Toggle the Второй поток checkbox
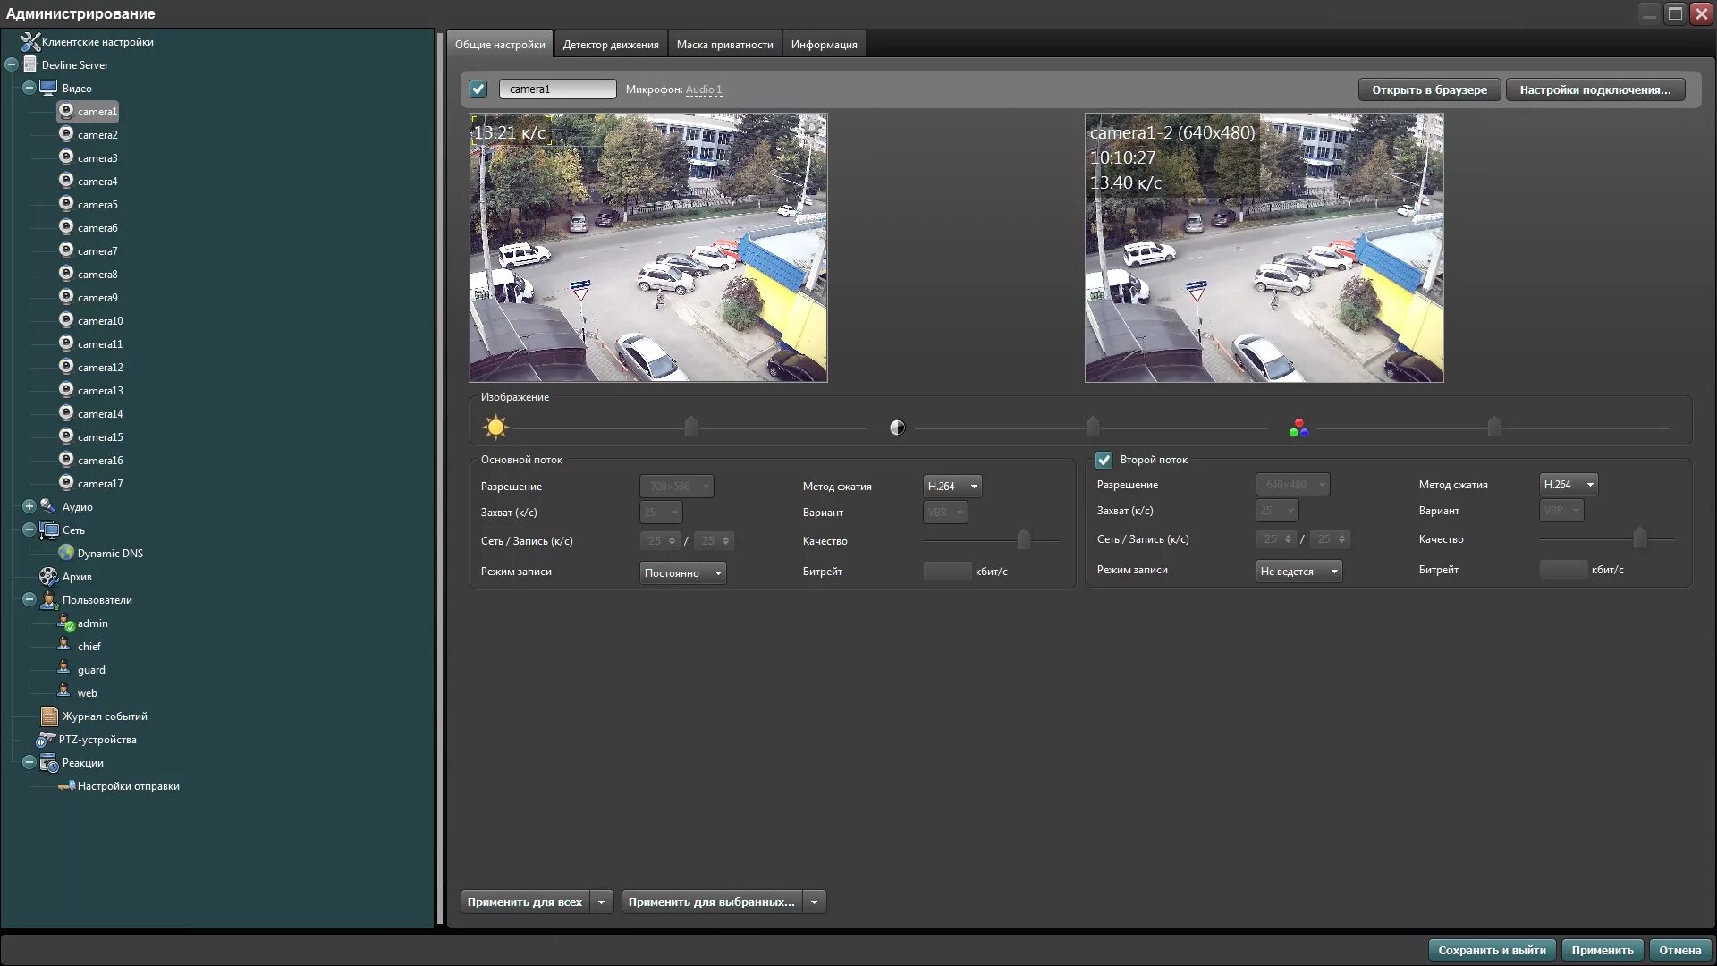1717x966 pixels. [1104, 460]
